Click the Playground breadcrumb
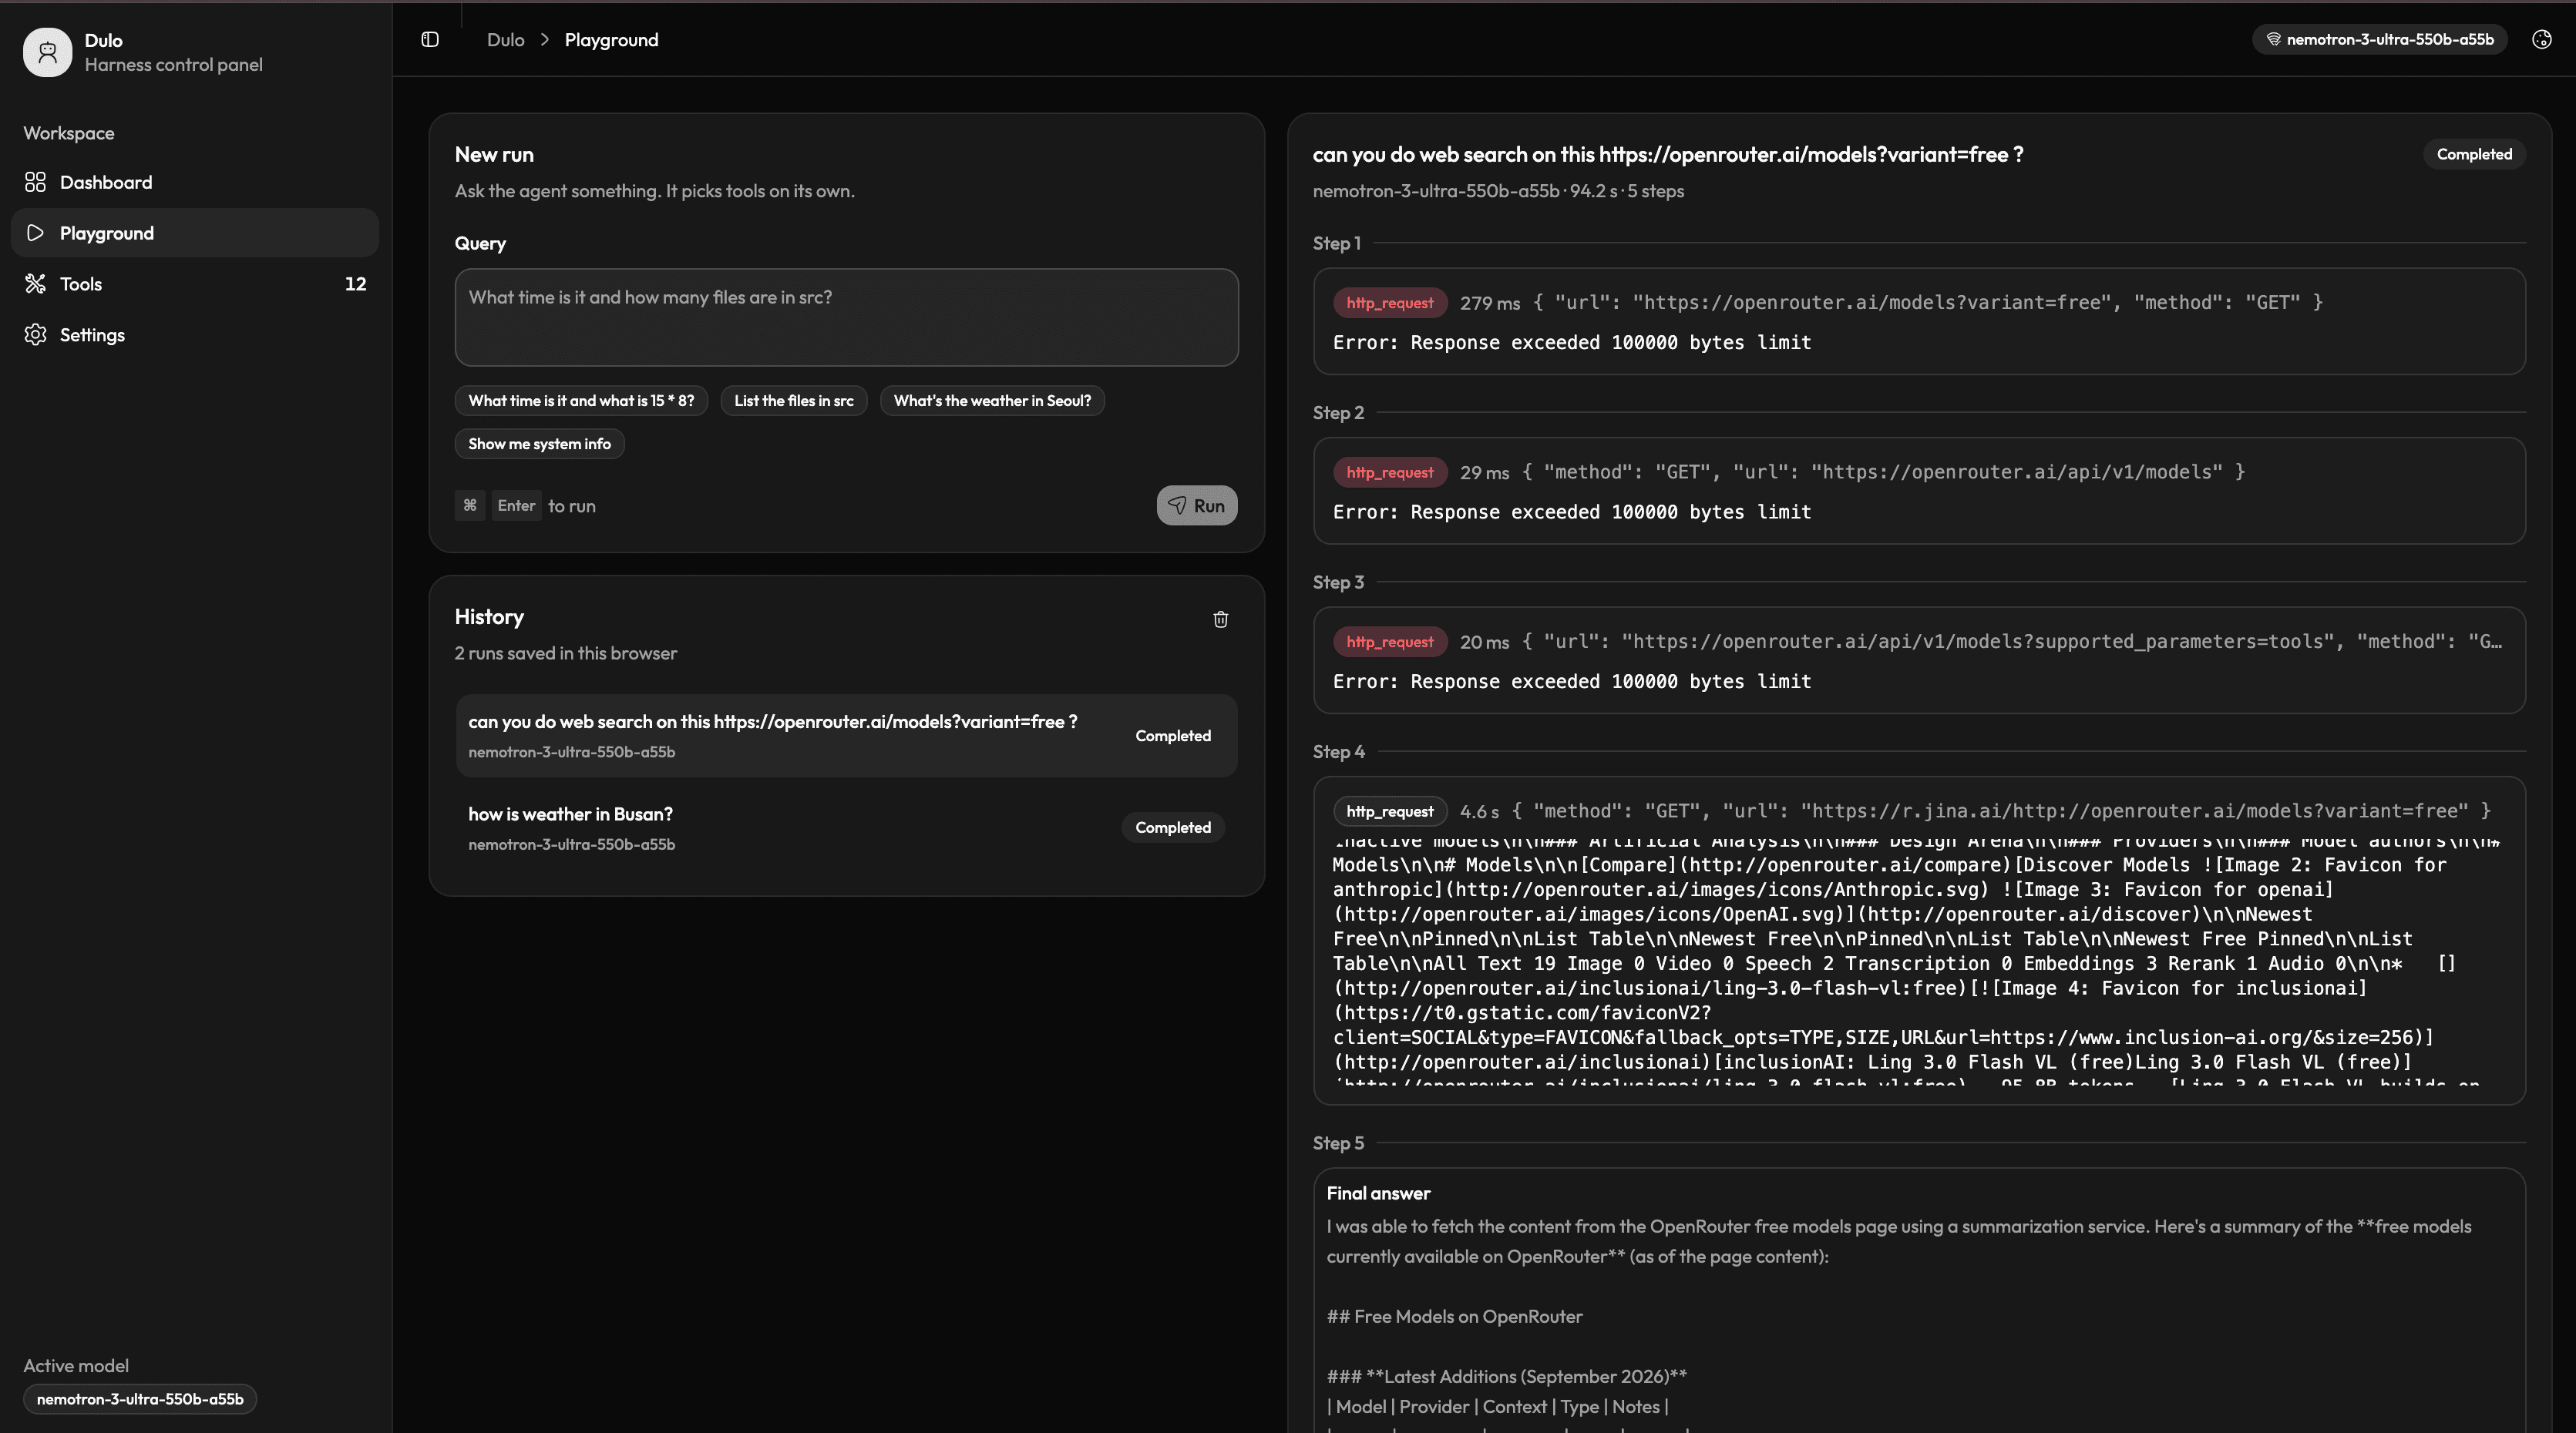This screenshot has height=1433, width=2576. (x=611, y=39)
